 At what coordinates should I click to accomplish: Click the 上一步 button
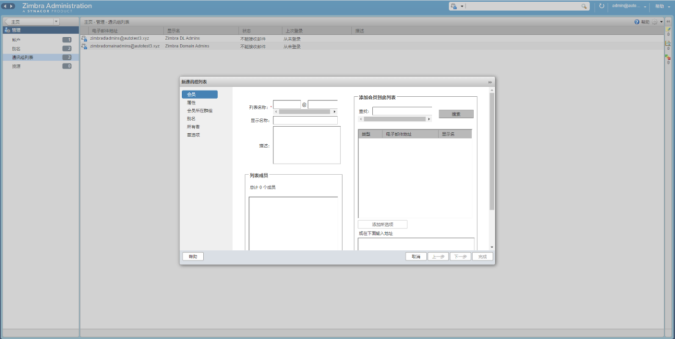click(x=438, y=257)
